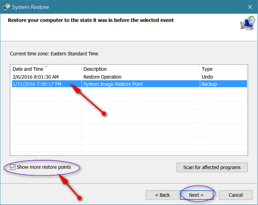Go to the Next step
258x205 pixels.
point(196,195)
